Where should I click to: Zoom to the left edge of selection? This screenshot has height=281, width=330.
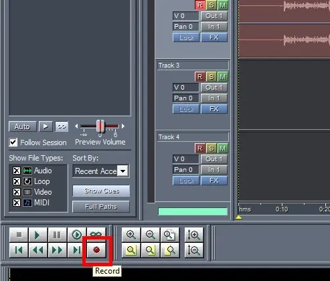(151, 250)
